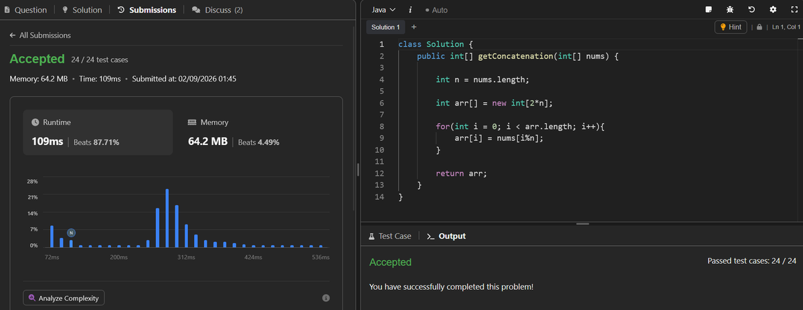This screenshot has height=310, width=803.
Task: Click on 'arr[i] = nums[i%n];' code line
Action: coord(498,138)
